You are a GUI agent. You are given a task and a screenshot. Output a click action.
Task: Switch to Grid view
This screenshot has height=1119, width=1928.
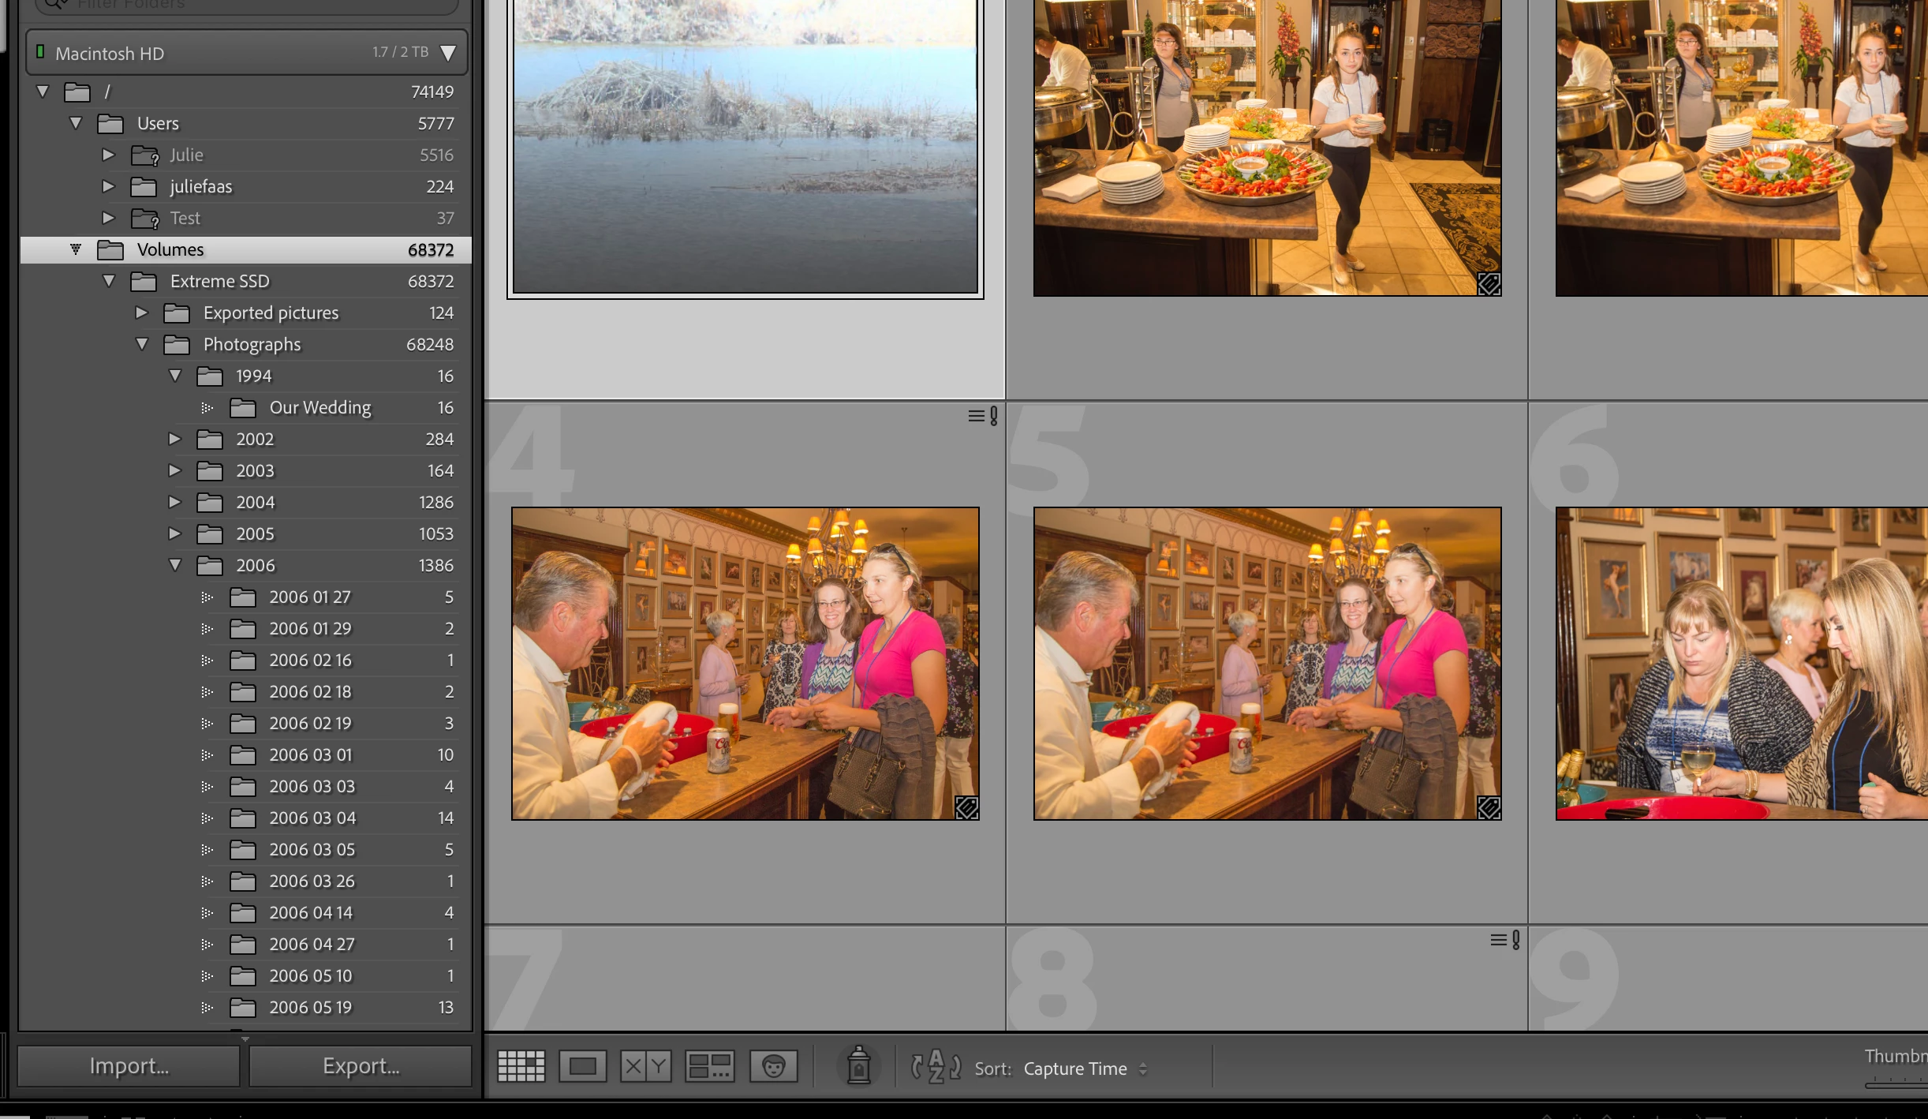coord(521,1067)
